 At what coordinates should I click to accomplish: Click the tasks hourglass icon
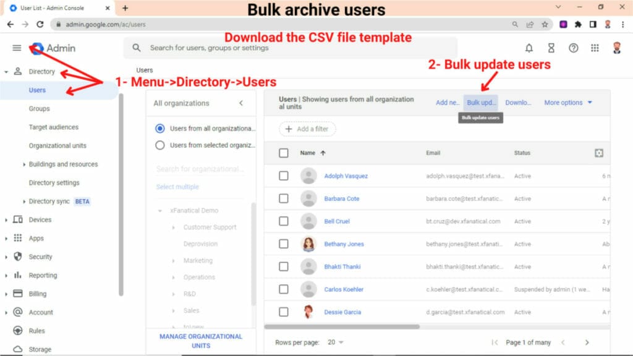pyautogui.click(x=551, y=47)
